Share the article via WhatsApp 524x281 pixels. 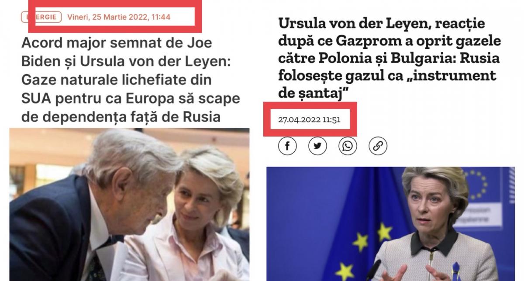pyautogui.click(x=348, y=146)
